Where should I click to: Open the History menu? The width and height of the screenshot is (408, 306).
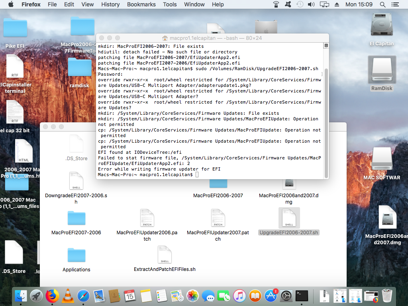(x=110, y=4)
